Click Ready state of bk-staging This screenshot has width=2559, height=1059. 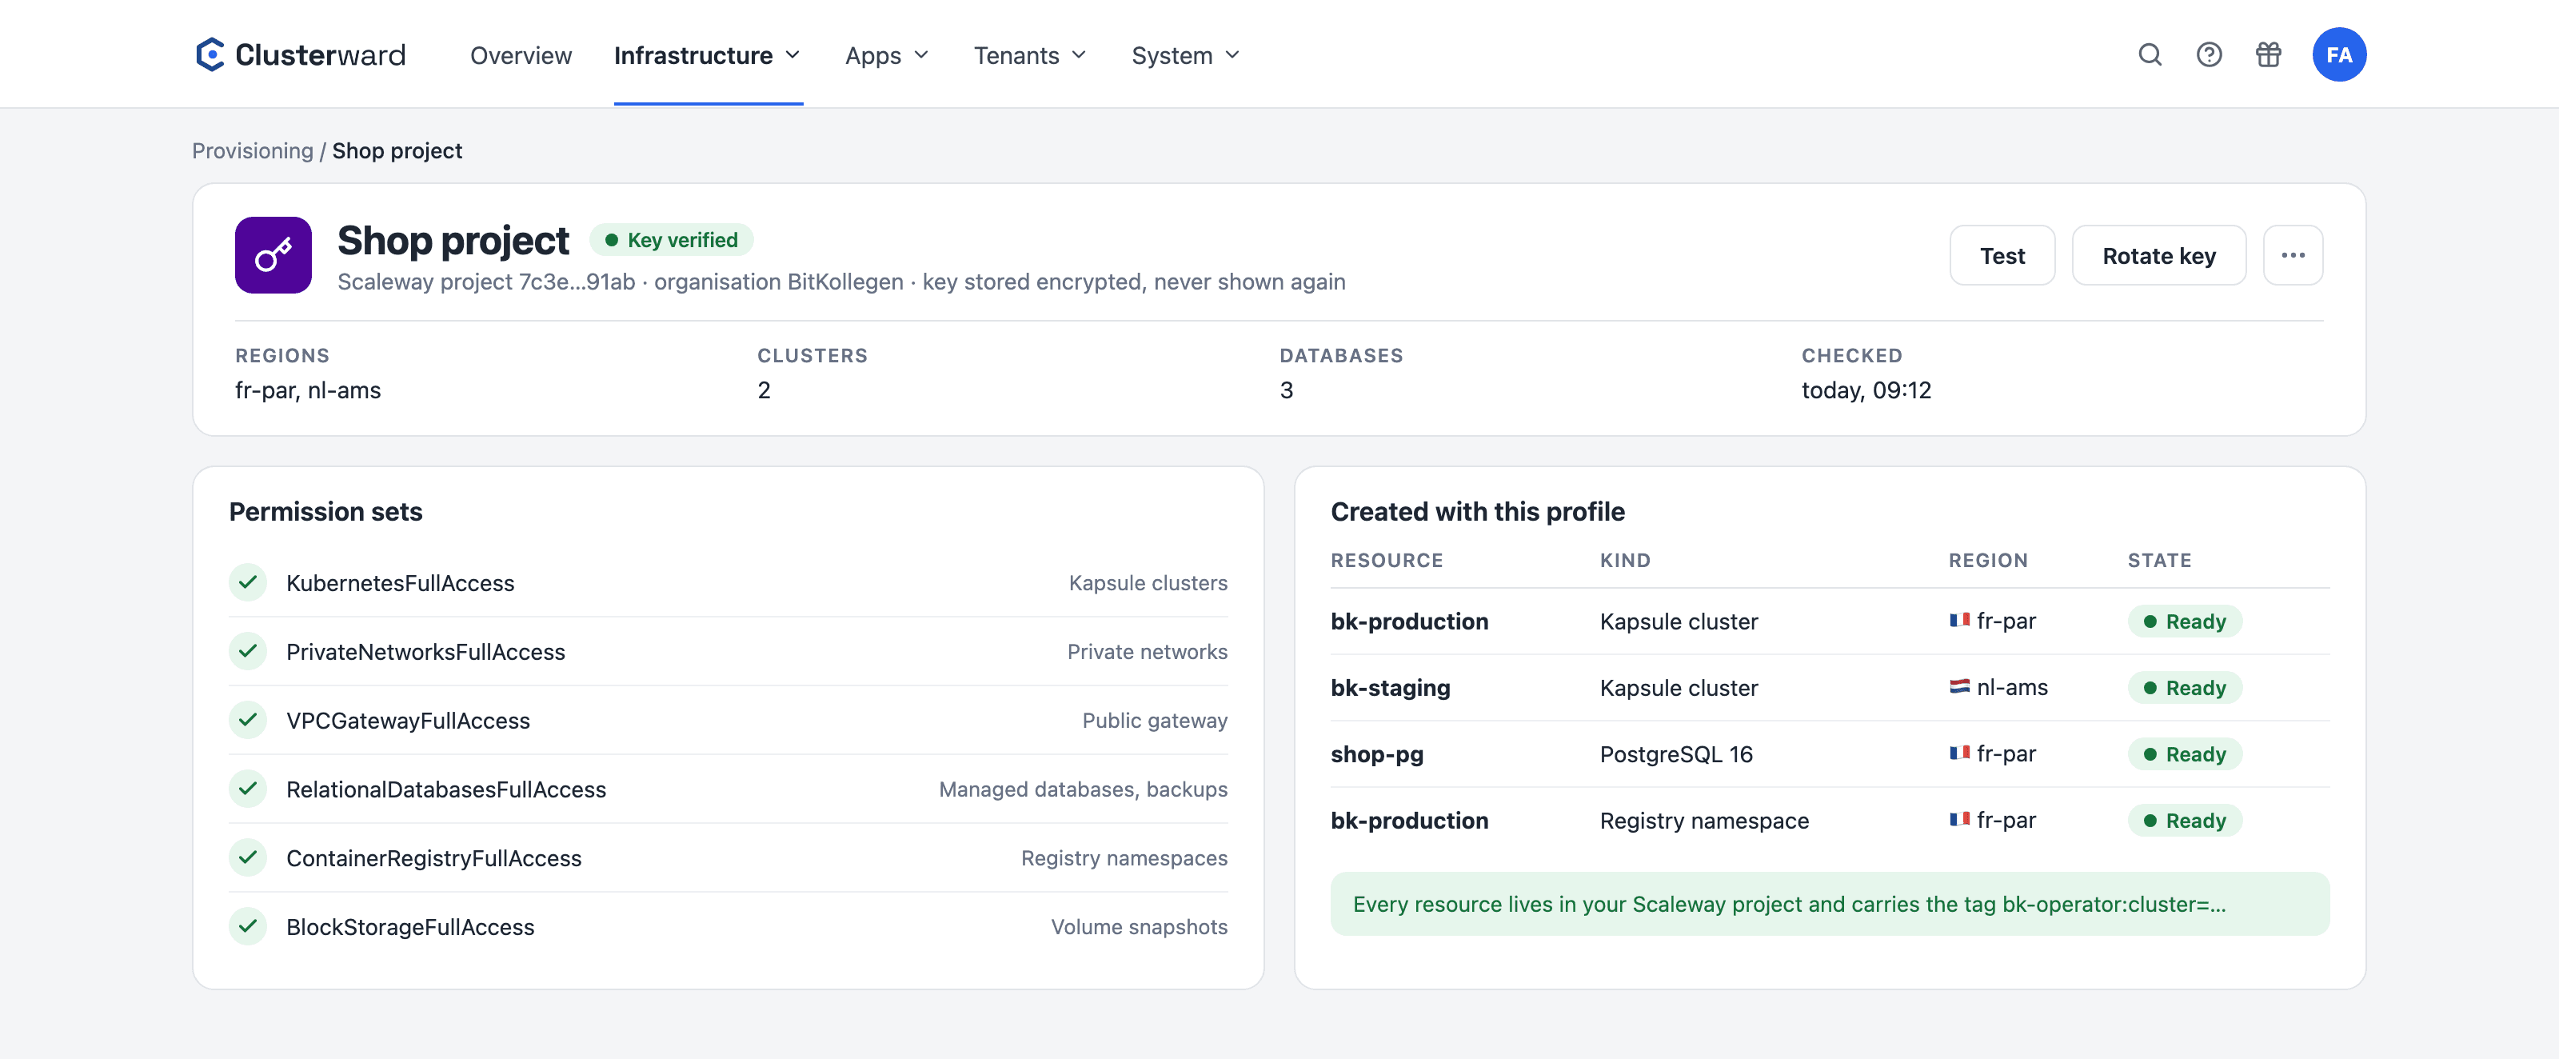[2185, 687]
